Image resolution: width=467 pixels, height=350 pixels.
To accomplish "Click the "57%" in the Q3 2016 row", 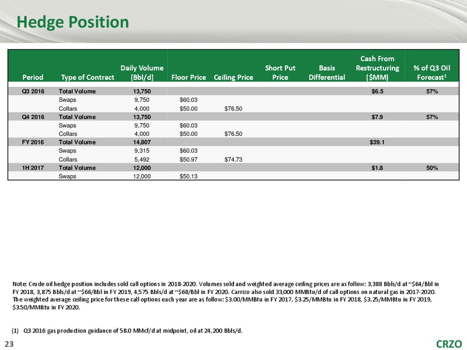I will point(432,92).
